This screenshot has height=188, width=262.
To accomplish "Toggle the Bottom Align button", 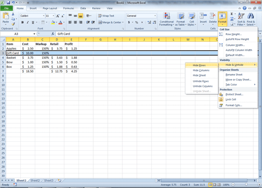I will pos(81,16).
